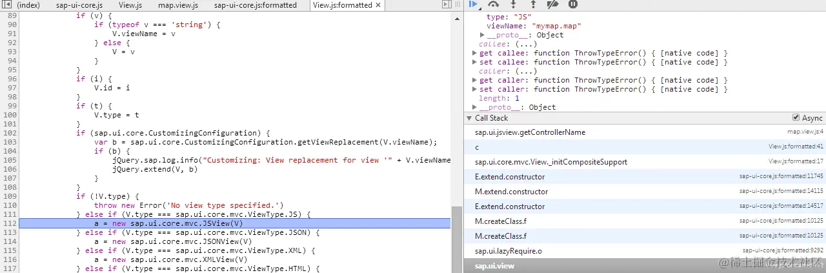Switch to the sap-ui-core.js:formatted tab
826x273 pixels.
pyautogui.click(x=255, y=5)
